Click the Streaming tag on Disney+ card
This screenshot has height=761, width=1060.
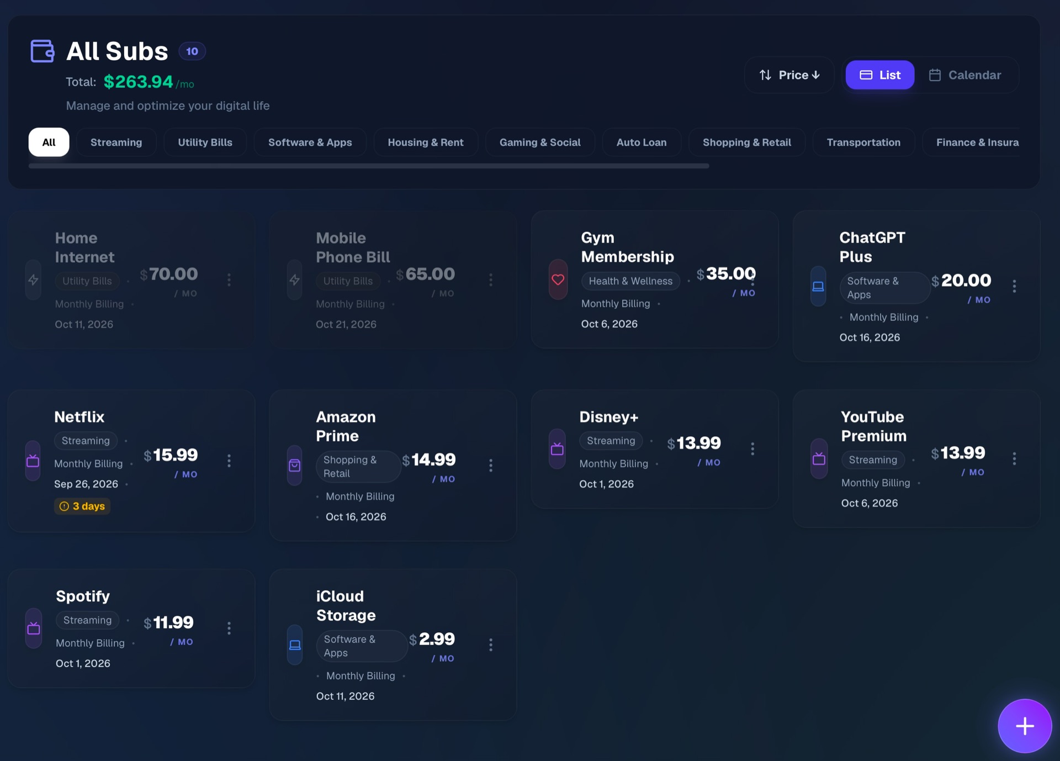(x=611, y=441)
